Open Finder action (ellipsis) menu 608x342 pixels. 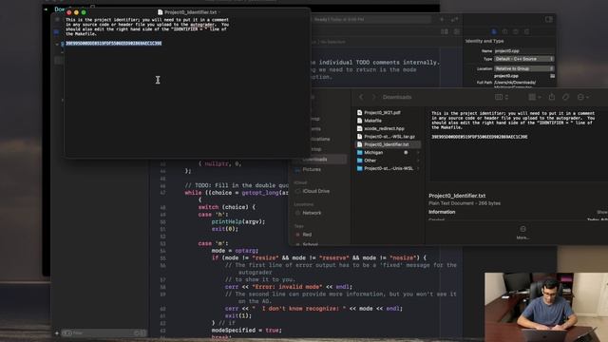[x=582, y=97]
